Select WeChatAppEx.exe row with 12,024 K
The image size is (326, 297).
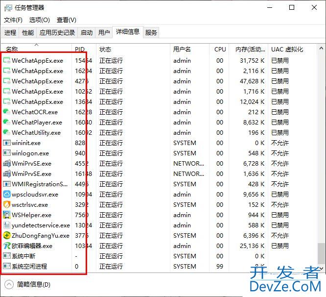[x=159, y=102]
